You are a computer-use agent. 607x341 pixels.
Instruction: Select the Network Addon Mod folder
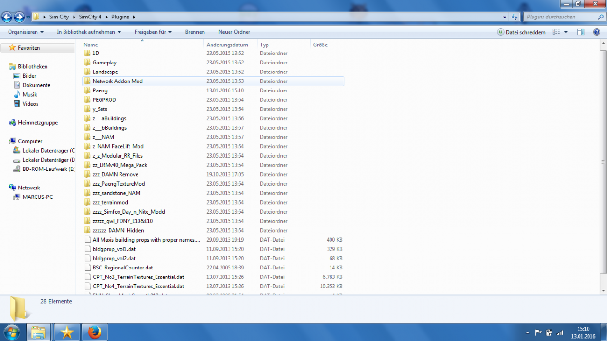coord(213,81)
